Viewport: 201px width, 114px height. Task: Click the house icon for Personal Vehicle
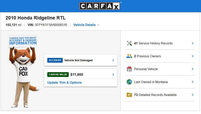129,69
